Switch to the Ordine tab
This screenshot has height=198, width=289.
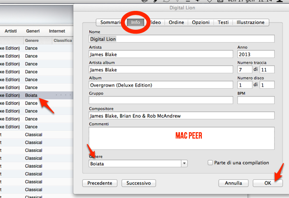pos(176,22)
